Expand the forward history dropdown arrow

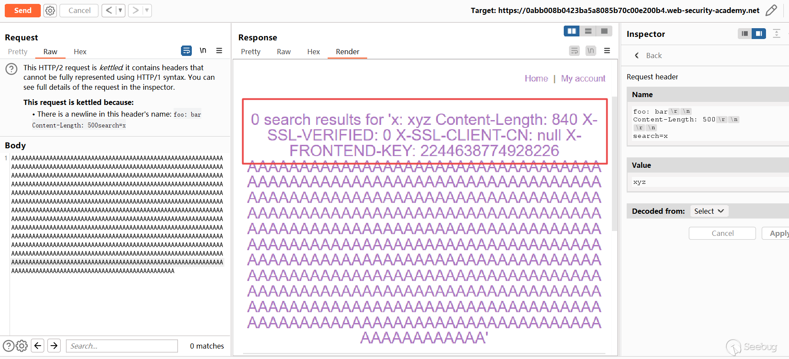(x=147, y=10)
